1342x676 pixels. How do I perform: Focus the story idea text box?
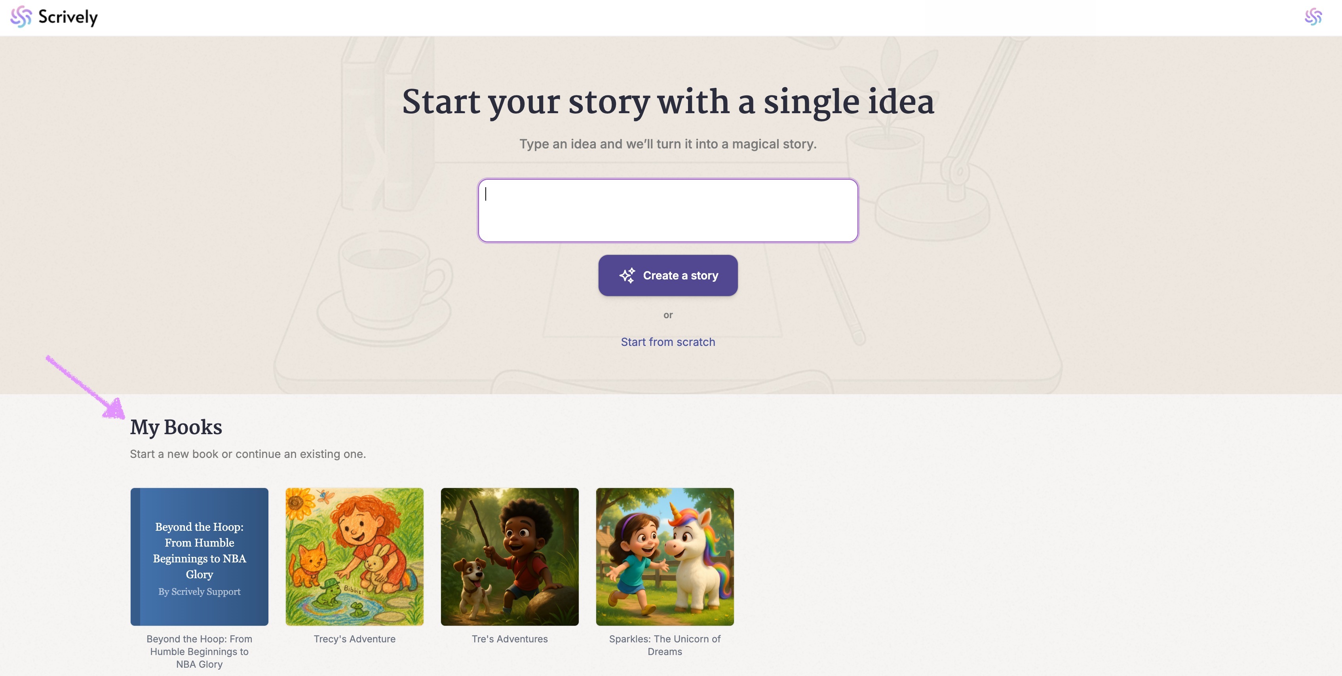pos(668,211)
